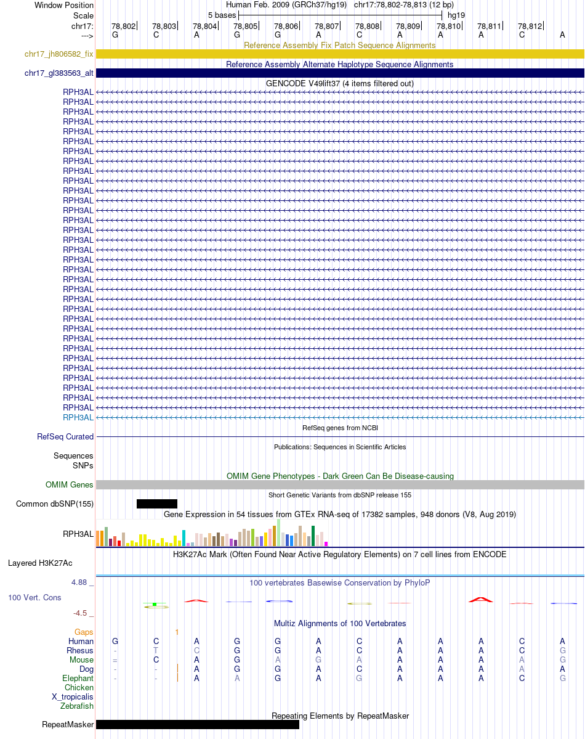Click the dark blue alternate haplotype bar
The image size is (585, 739).
tap(340, 73)
